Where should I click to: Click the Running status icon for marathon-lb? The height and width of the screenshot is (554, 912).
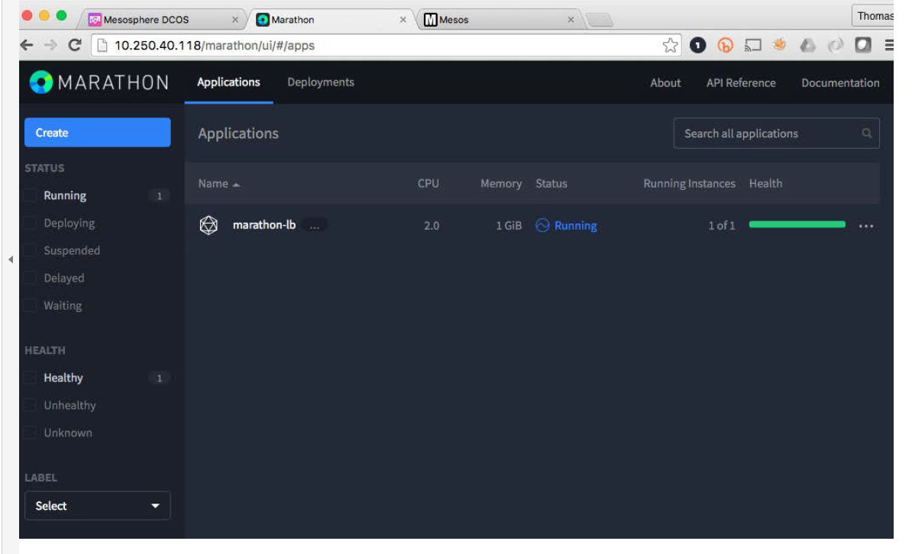click(542, 225)
